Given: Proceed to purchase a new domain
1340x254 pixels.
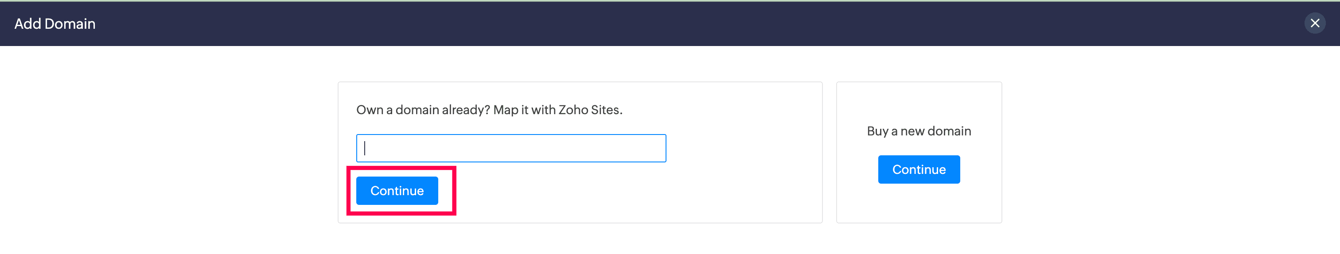Looking at the screenshot, I should tap(918, 169).
